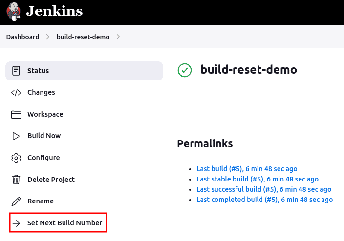
Task: Click the Set Next Build Number arrow icon
Action: point(16,223)
